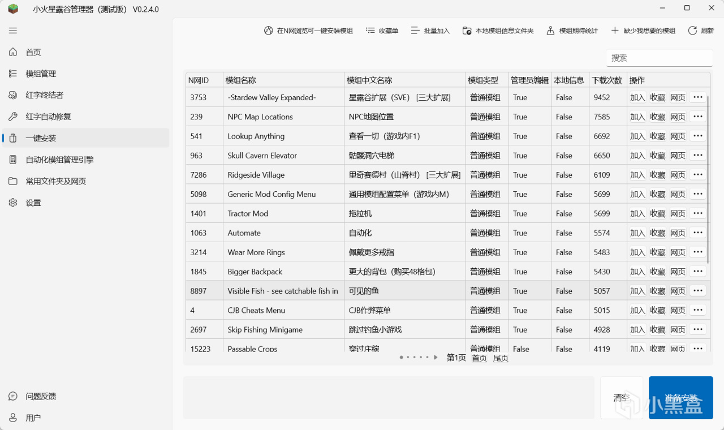Open 常用文件夹及网页 in the sidebar
The height and width of the screenshot is (430, 724).
click(86, 181)
